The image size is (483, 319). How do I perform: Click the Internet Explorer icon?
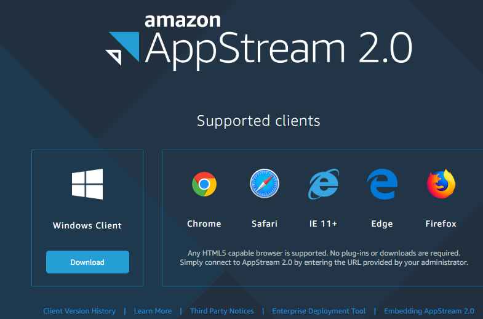coord(323,184)
